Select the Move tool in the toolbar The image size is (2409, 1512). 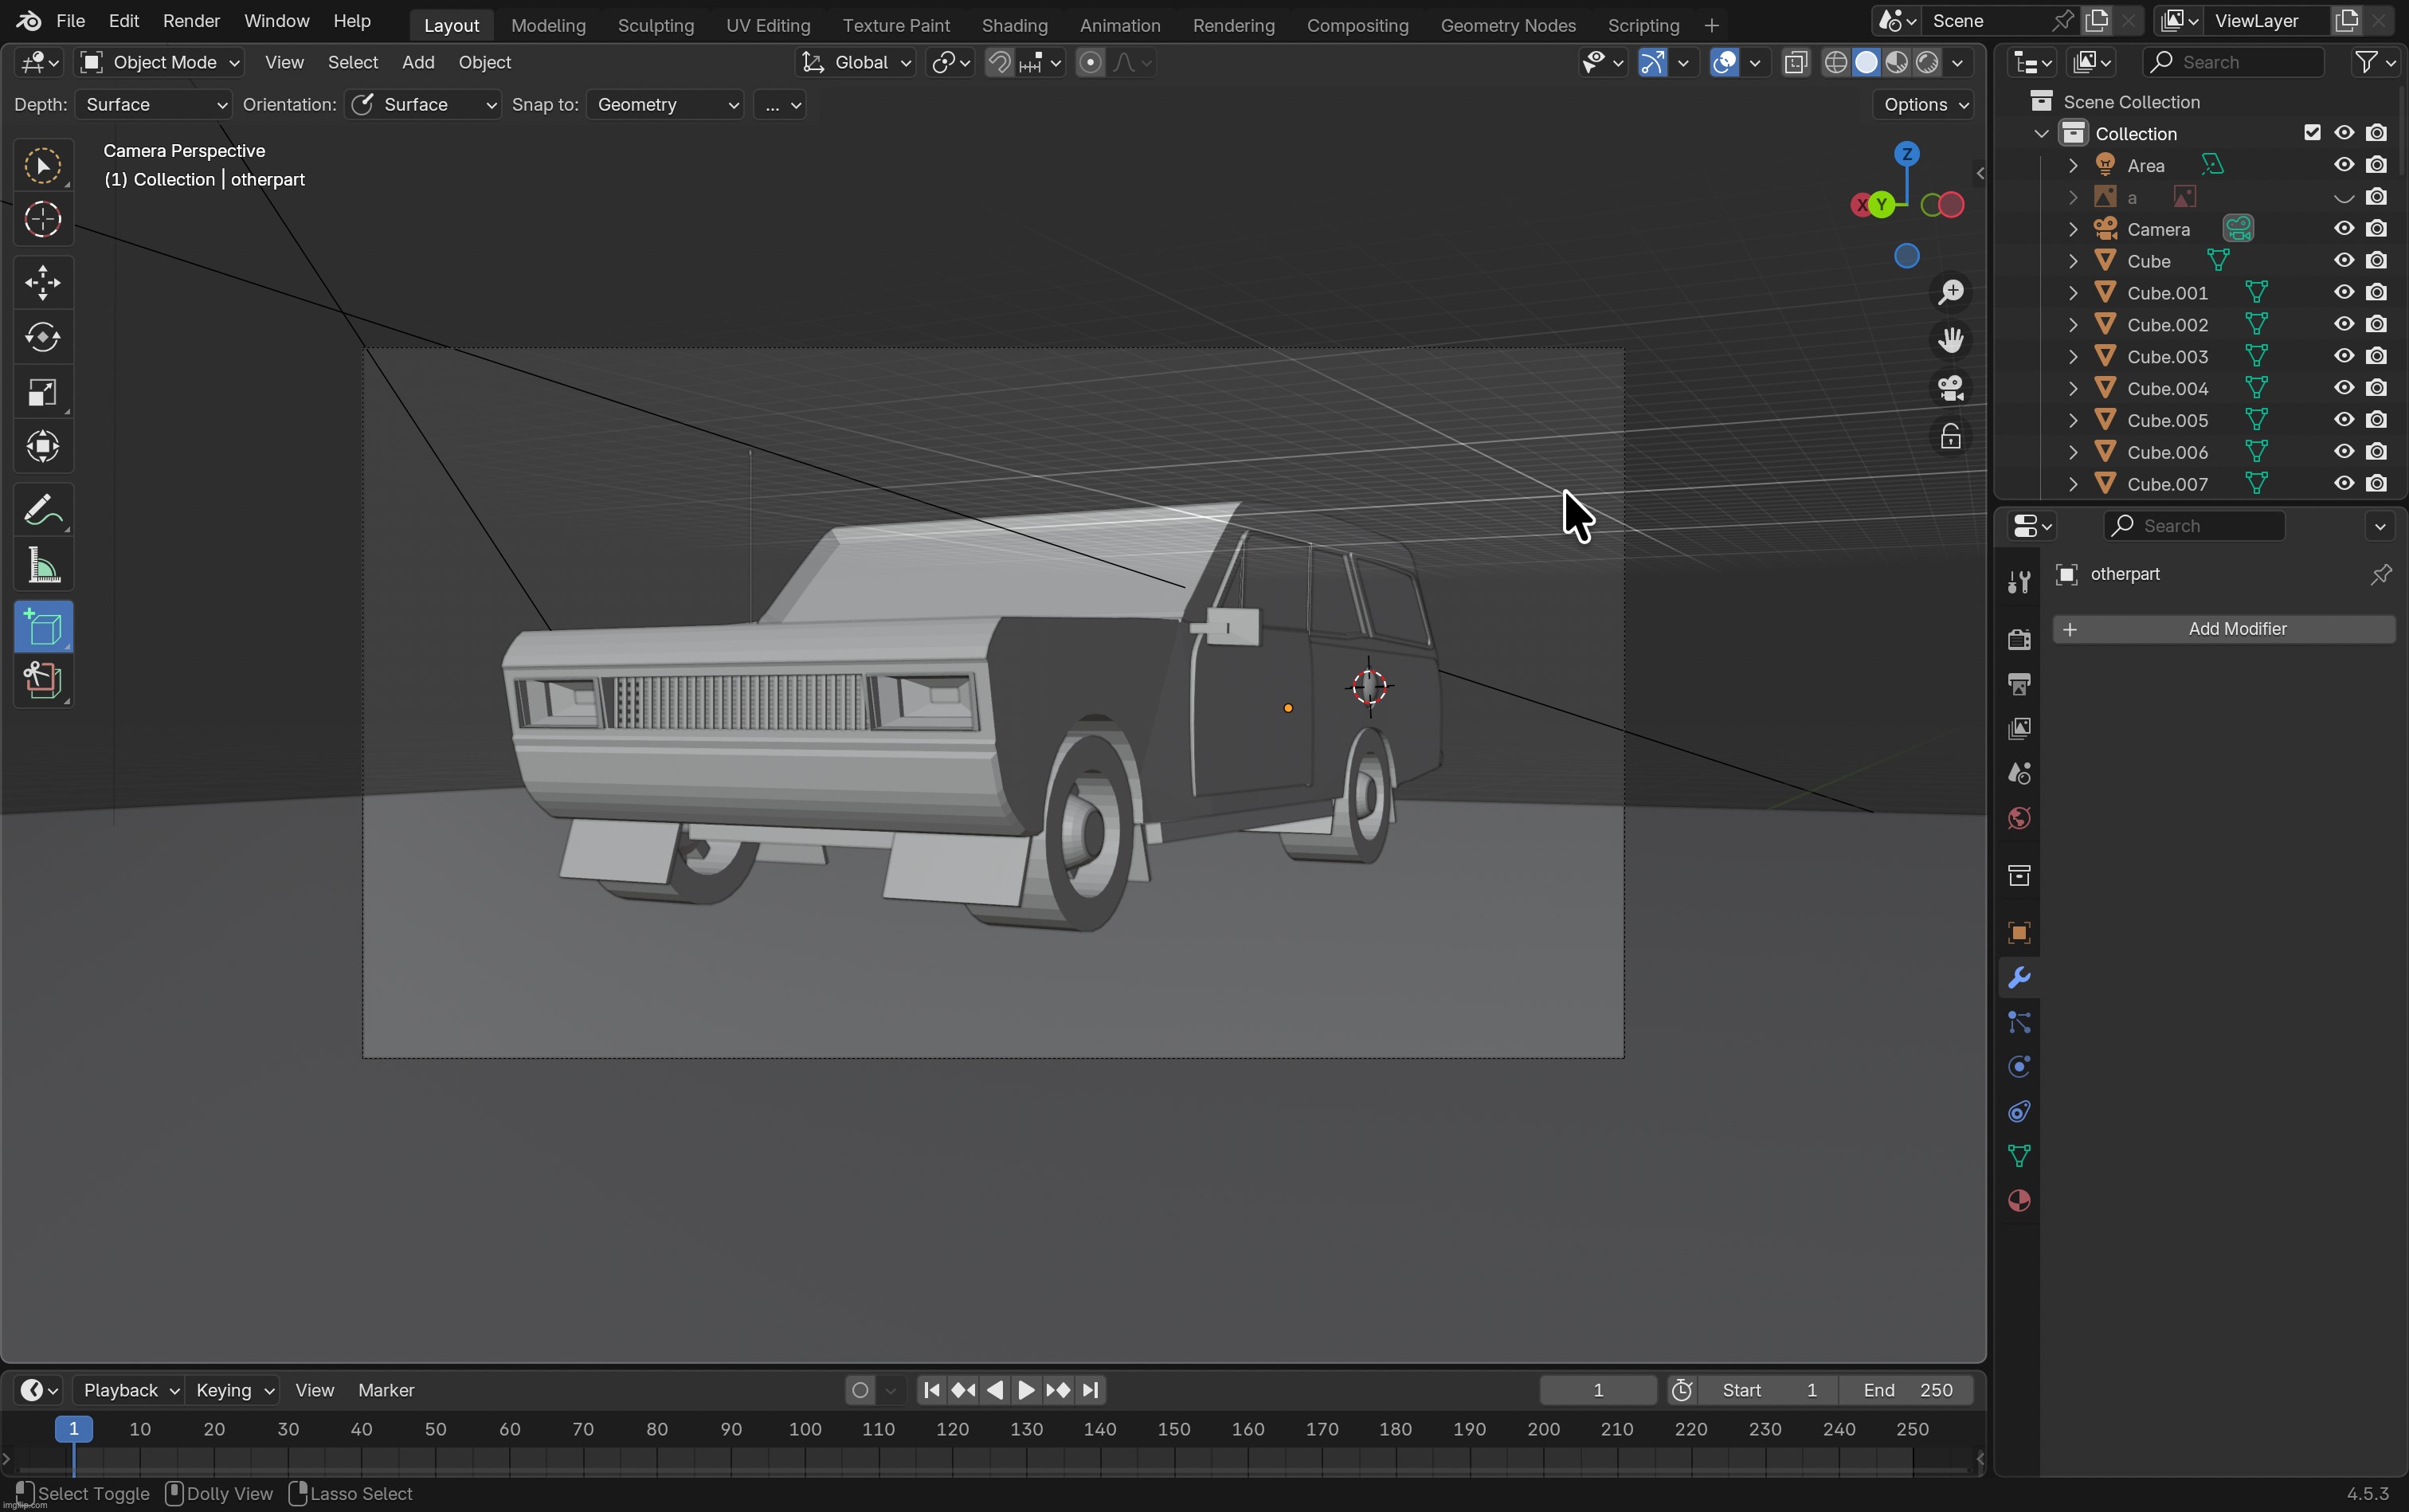tap(43, 283)
